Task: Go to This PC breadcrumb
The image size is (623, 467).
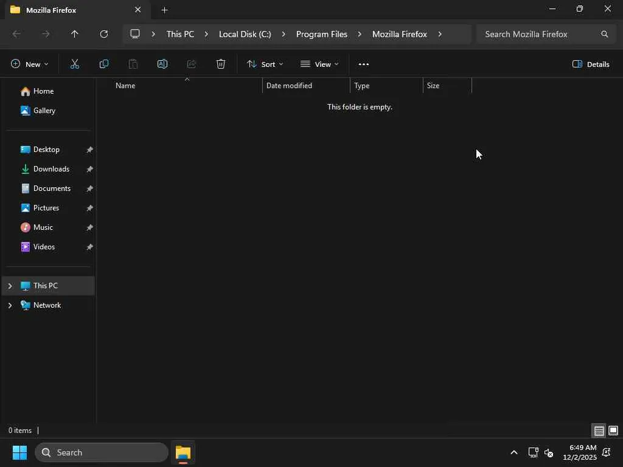Action: [x=180, y=34]
